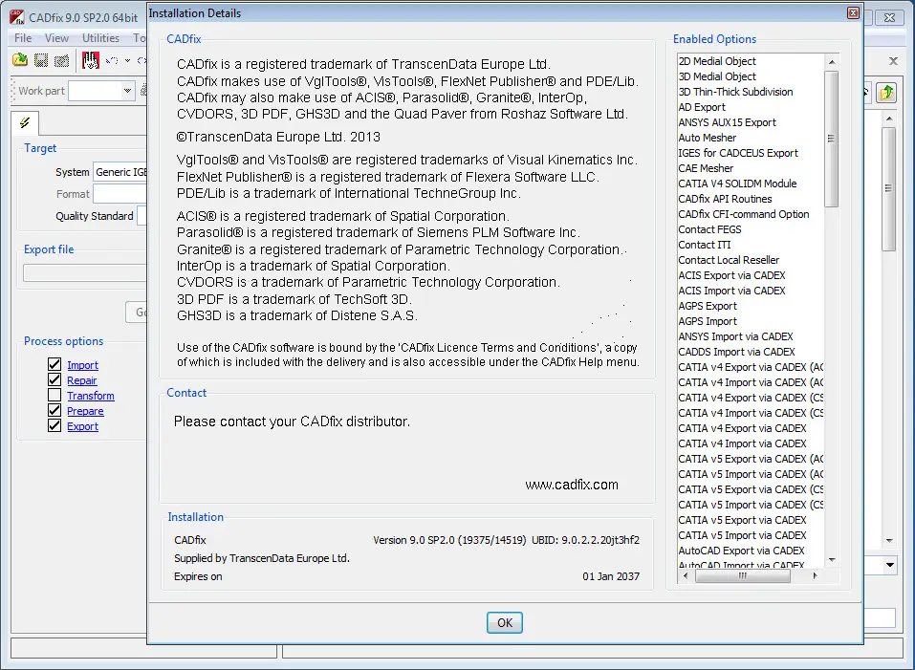This screenshot has width=915, height=670.
Task: Select 'Contact FEGS' list item
Action: (709, 229)
